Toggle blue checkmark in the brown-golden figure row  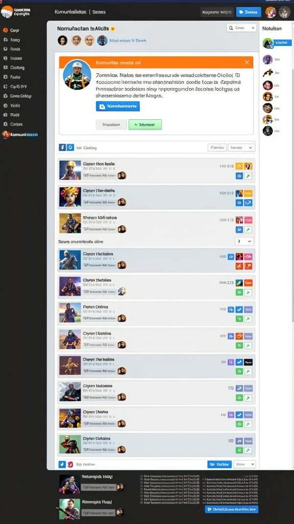(239, 362)
